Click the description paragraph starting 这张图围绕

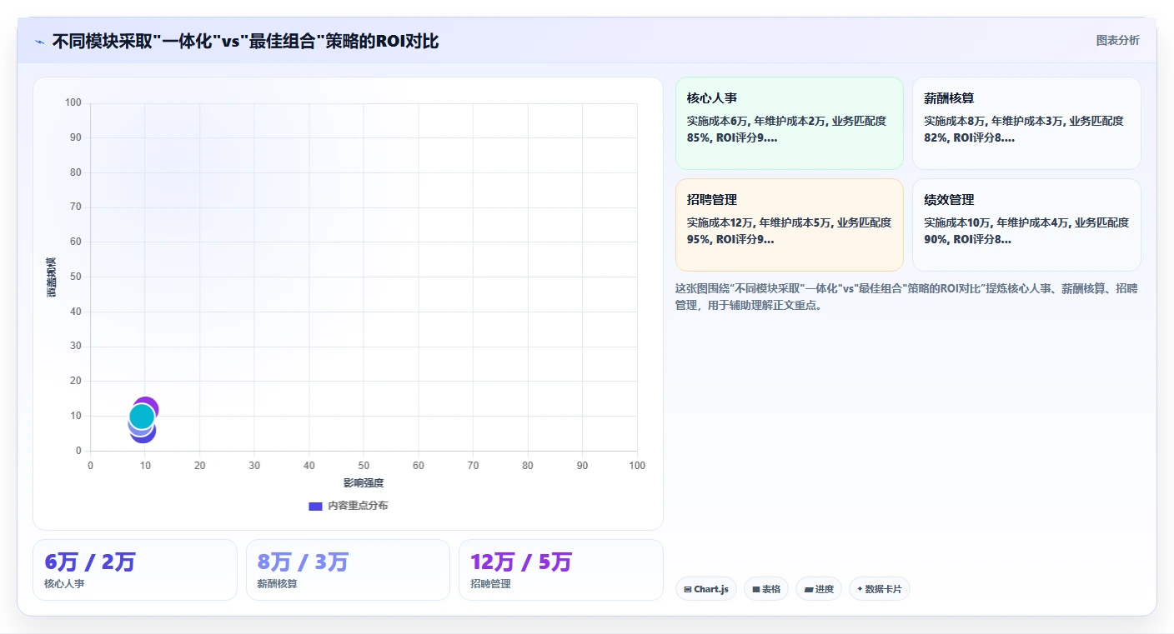click(x=906, y=297)
